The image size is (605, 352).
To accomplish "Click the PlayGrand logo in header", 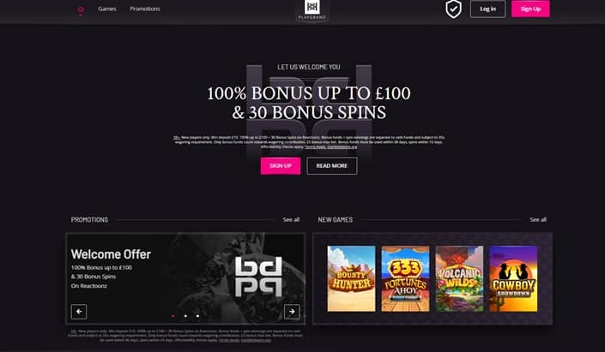I will pyautogui.click(x=312, y=10).
